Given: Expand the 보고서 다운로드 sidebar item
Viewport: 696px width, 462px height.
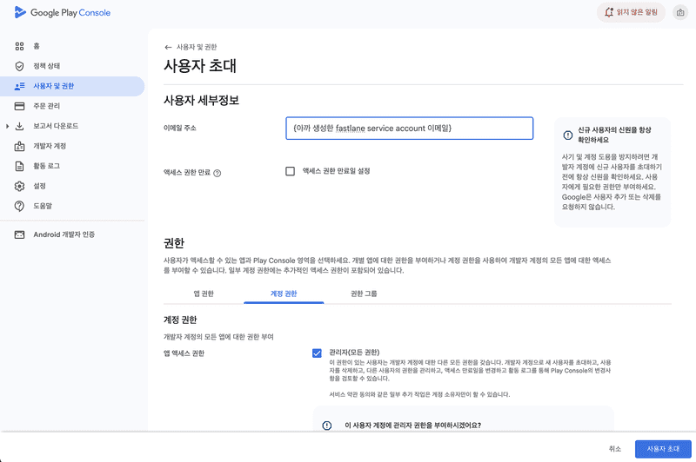Looking at the screenshot, I should point(7,126).
